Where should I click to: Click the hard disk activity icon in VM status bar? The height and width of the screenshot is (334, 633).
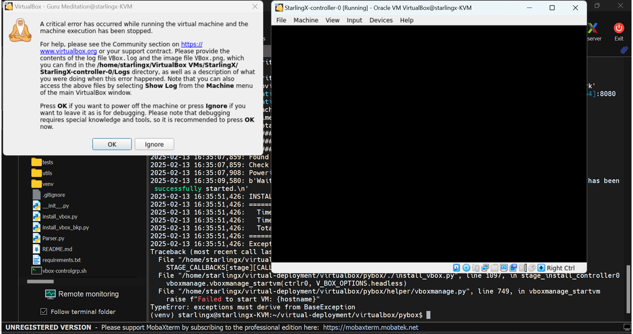click(457, 268)
